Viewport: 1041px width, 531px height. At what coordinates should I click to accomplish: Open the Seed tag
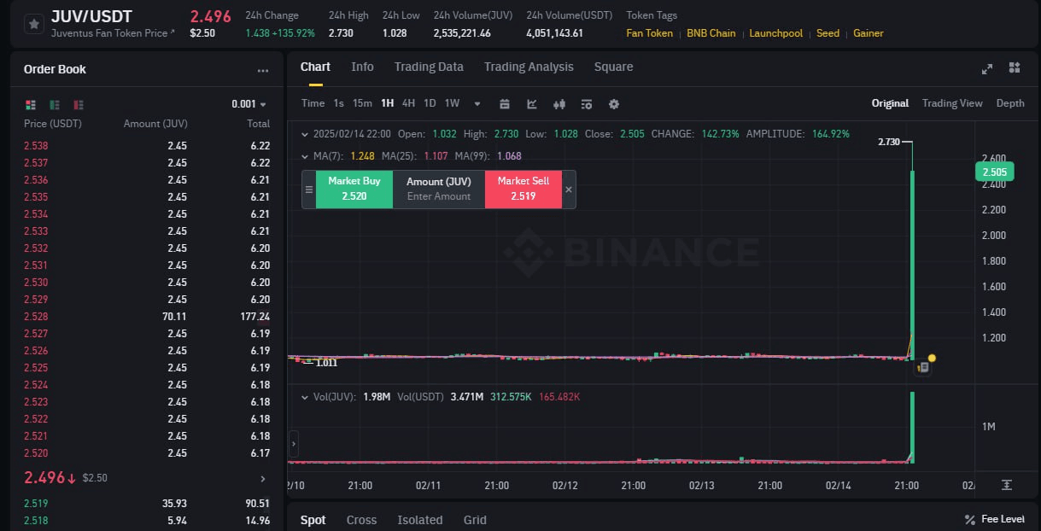click(x=828, y=33)
